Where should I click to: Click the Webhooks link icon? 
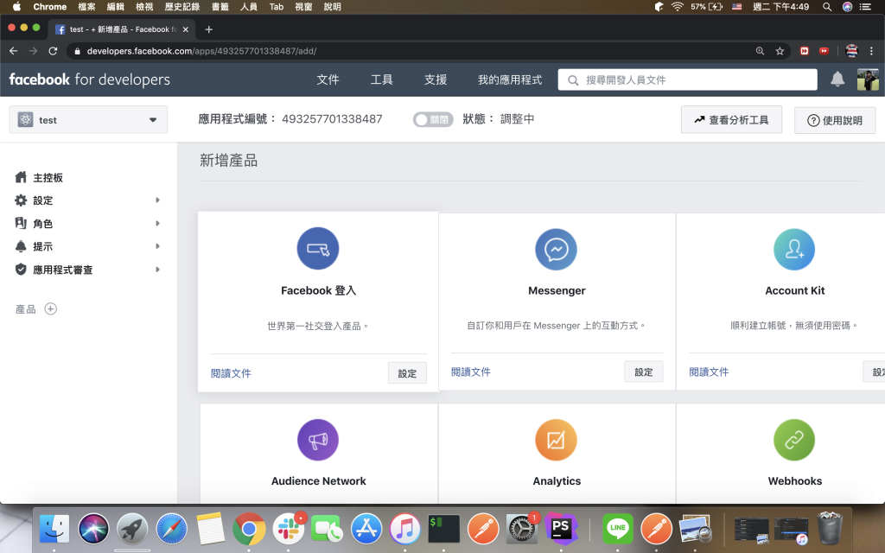(x=794, y=440)
